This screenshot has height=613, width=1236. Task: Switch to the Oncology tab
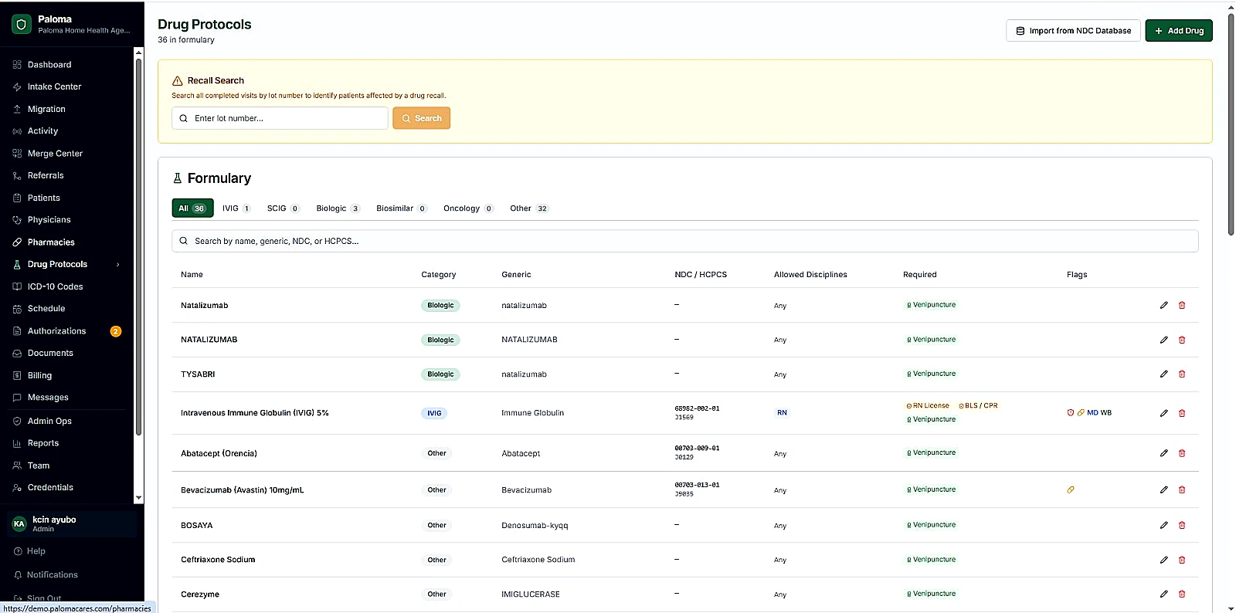coord(468,208)
